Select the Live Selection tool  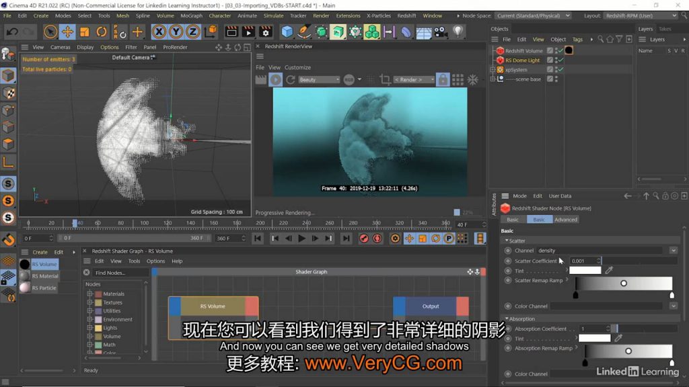point(50,32)
